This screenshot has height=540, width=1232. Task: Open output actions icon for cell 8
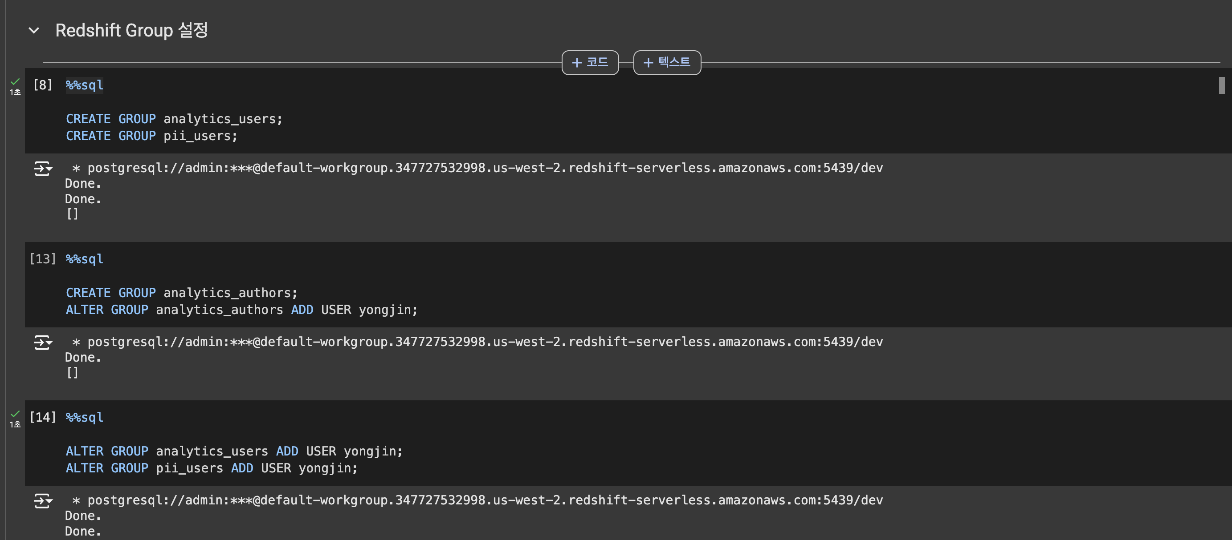43,169
